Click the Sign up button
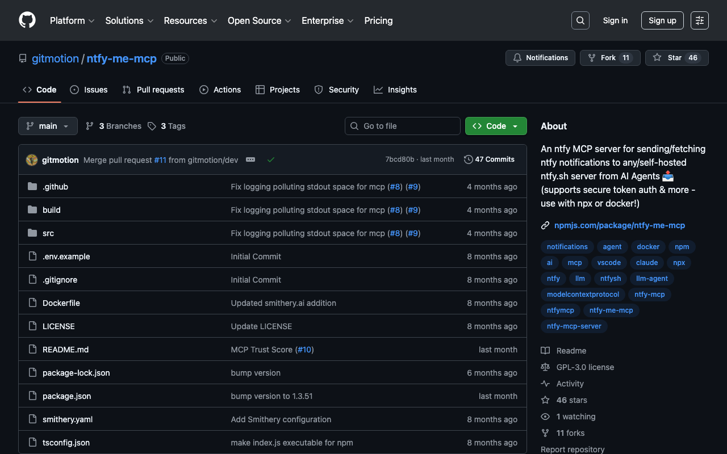Image resolution: width=727 pixels, height=454 pixels. coord(662,20)
